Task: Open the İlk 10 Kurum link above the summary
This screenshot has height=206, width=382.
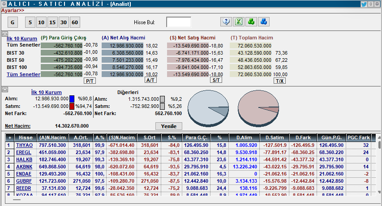Action: coord(22,39)
